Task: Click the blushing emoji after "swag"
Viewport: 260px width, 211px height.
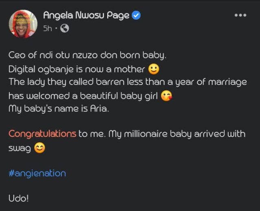Action: pos(39,148)
